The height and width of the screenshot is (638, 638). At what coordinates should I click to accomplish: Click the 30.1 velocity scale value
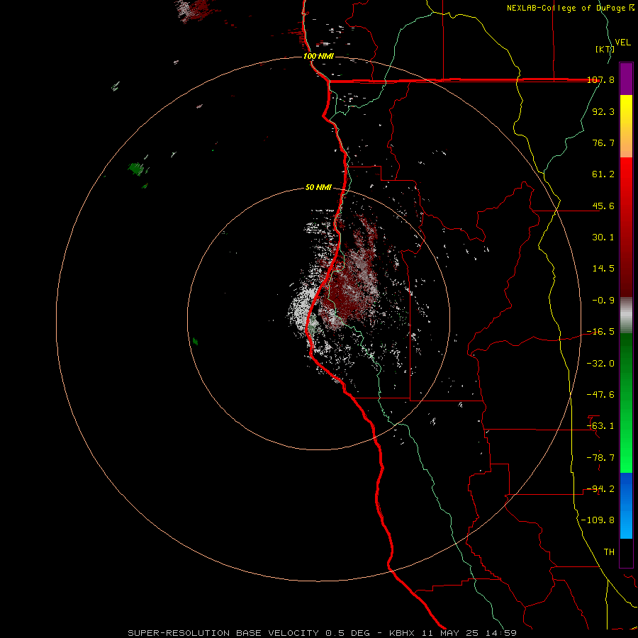coord(603,237)
